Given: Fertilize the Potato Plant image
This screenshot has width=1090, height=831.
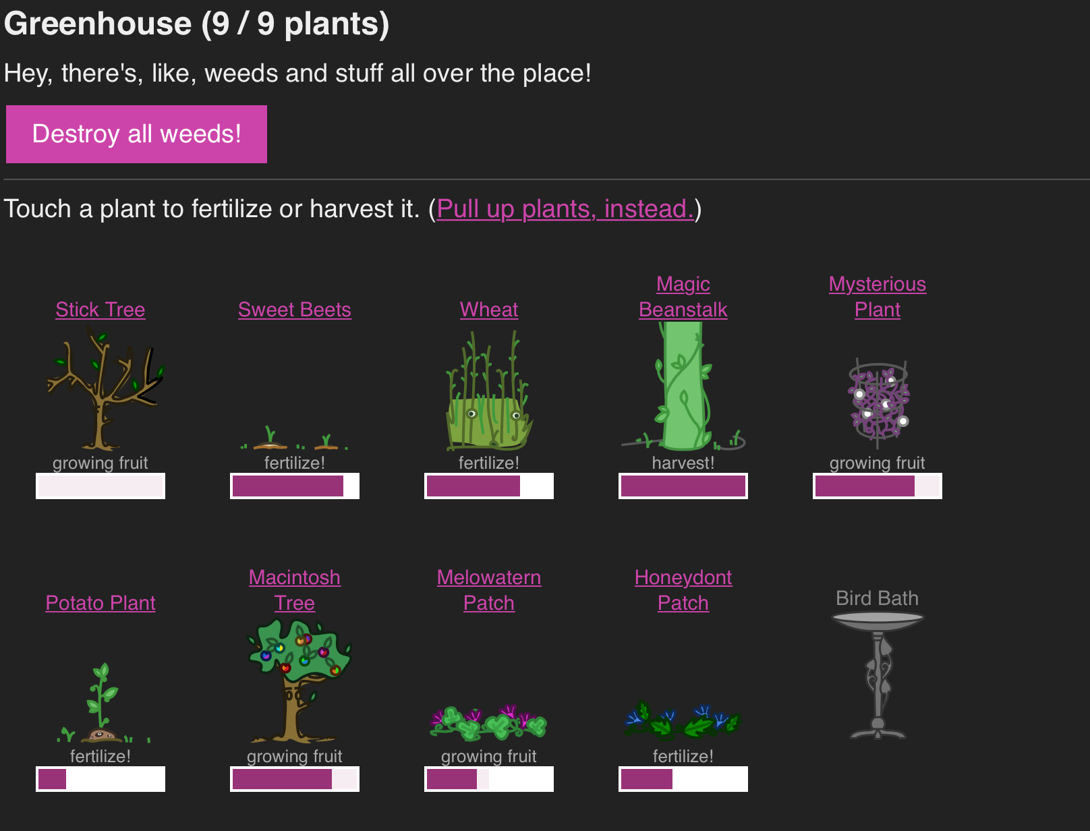Looking at the screenshot, I should pos(101,704).
